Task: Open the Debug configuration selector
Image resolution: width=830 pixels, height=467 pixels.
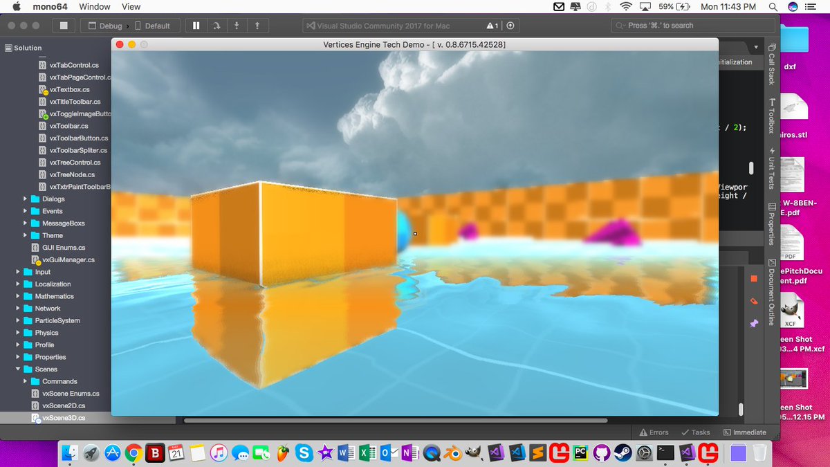Action: click(105, 26)
